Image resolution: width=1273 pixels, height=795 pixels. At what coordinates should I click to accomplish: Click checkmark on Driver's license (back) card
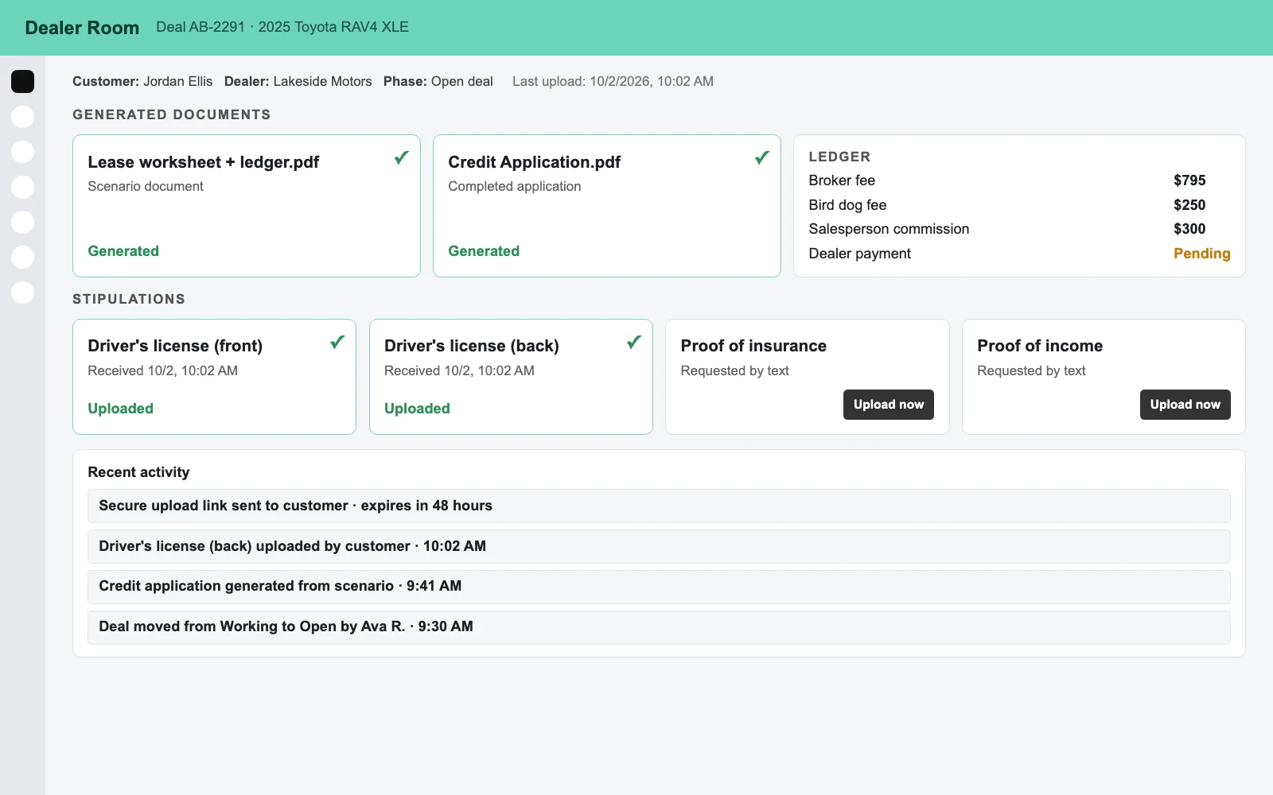pyautogui.click(x=634, y=342)
